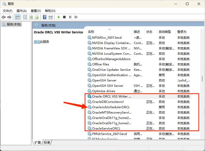Open the Help toolbar icon

pyautogui.click(x=45, y=17)
